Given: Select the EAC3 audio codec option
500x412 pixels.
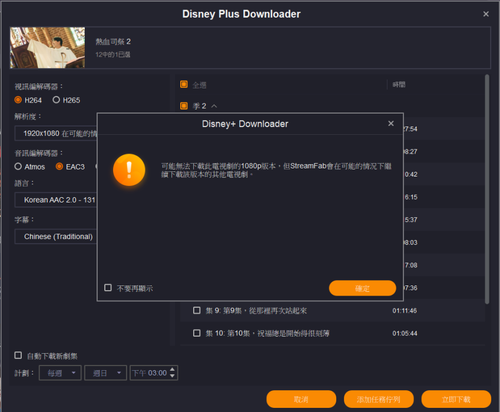Looking at the screenshot, I should [59, 167].
